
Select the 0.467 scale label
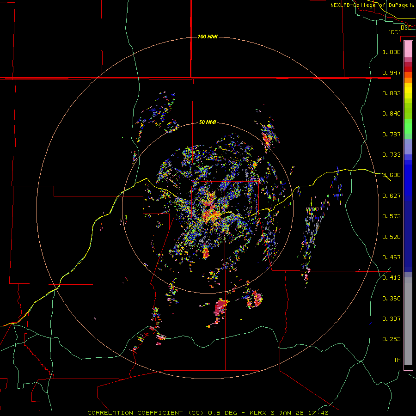(x=392, y=257)
